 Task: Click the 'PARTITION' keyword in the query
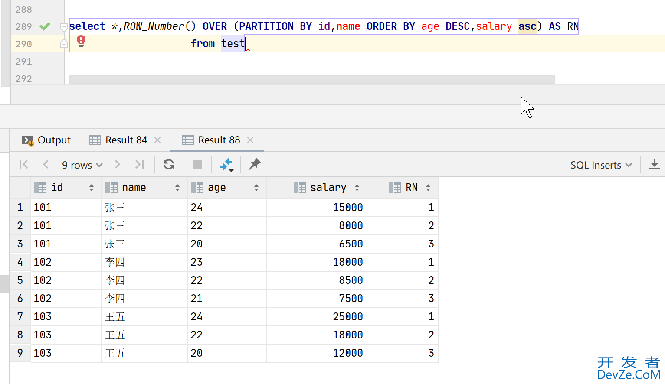click(x=266, y=26)
